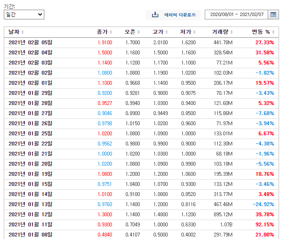This screenshot has height=239, width=282.
Task: Select the date 2021년 01월 08일
Action: click(30, 235)
